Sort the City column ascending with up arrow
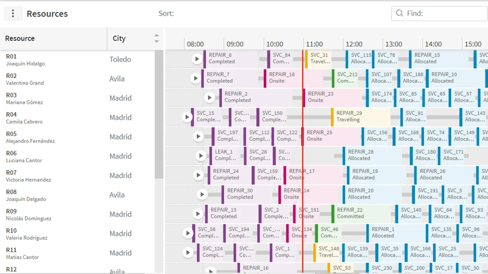The height and width of the screenshot is (274, 488). (157, 35)
